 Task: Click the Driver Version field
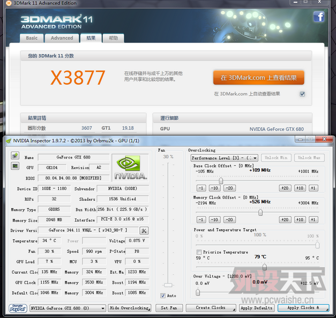pos(88,230)
